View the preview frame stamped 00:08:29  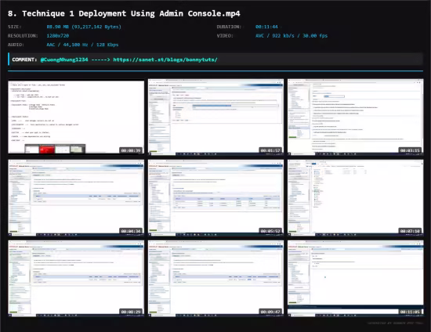pyautogui.click(x=76, y=279)
